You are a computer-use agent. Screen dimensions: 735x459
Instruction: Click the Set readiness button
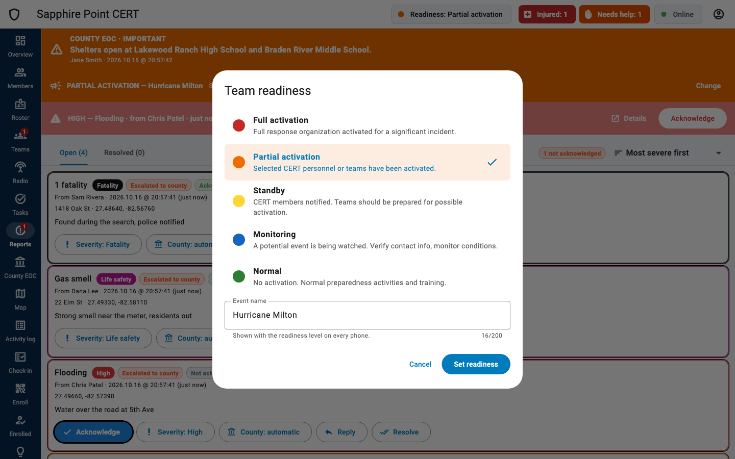pyautogui.click(x=476, y=364)
